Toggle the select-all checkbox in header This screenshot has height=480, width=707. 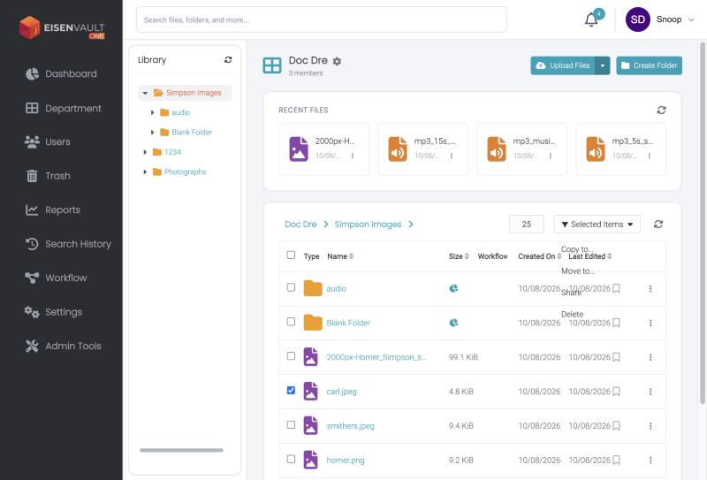(292, 255)
